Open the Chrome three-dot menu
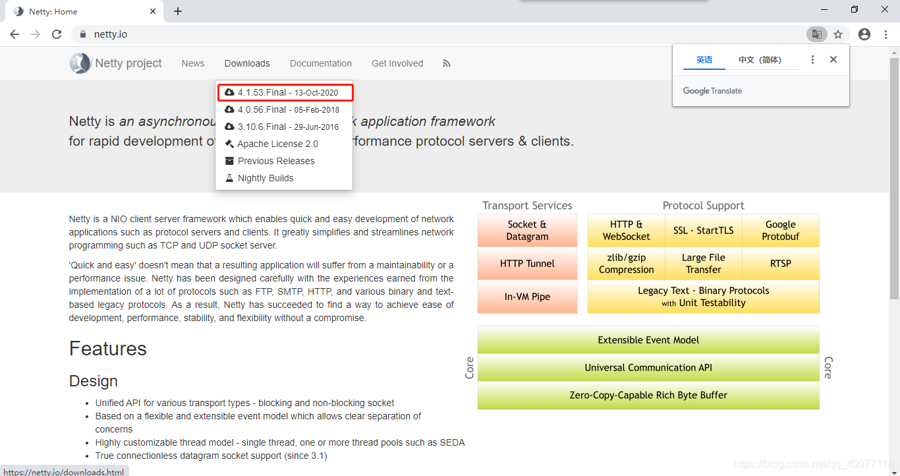Viewport: 900px width, 476px height. coord(886,34)
